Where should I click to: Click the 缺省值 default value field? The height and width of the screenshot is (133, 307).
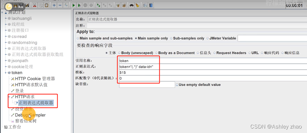[x=147, y=85]
